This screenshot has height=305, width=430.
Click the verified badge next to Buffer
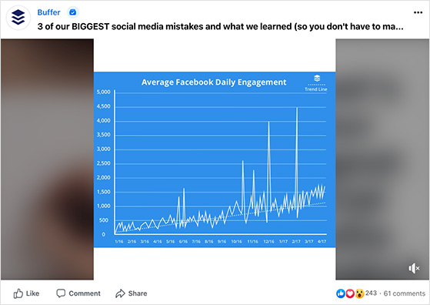click(73, 12)
